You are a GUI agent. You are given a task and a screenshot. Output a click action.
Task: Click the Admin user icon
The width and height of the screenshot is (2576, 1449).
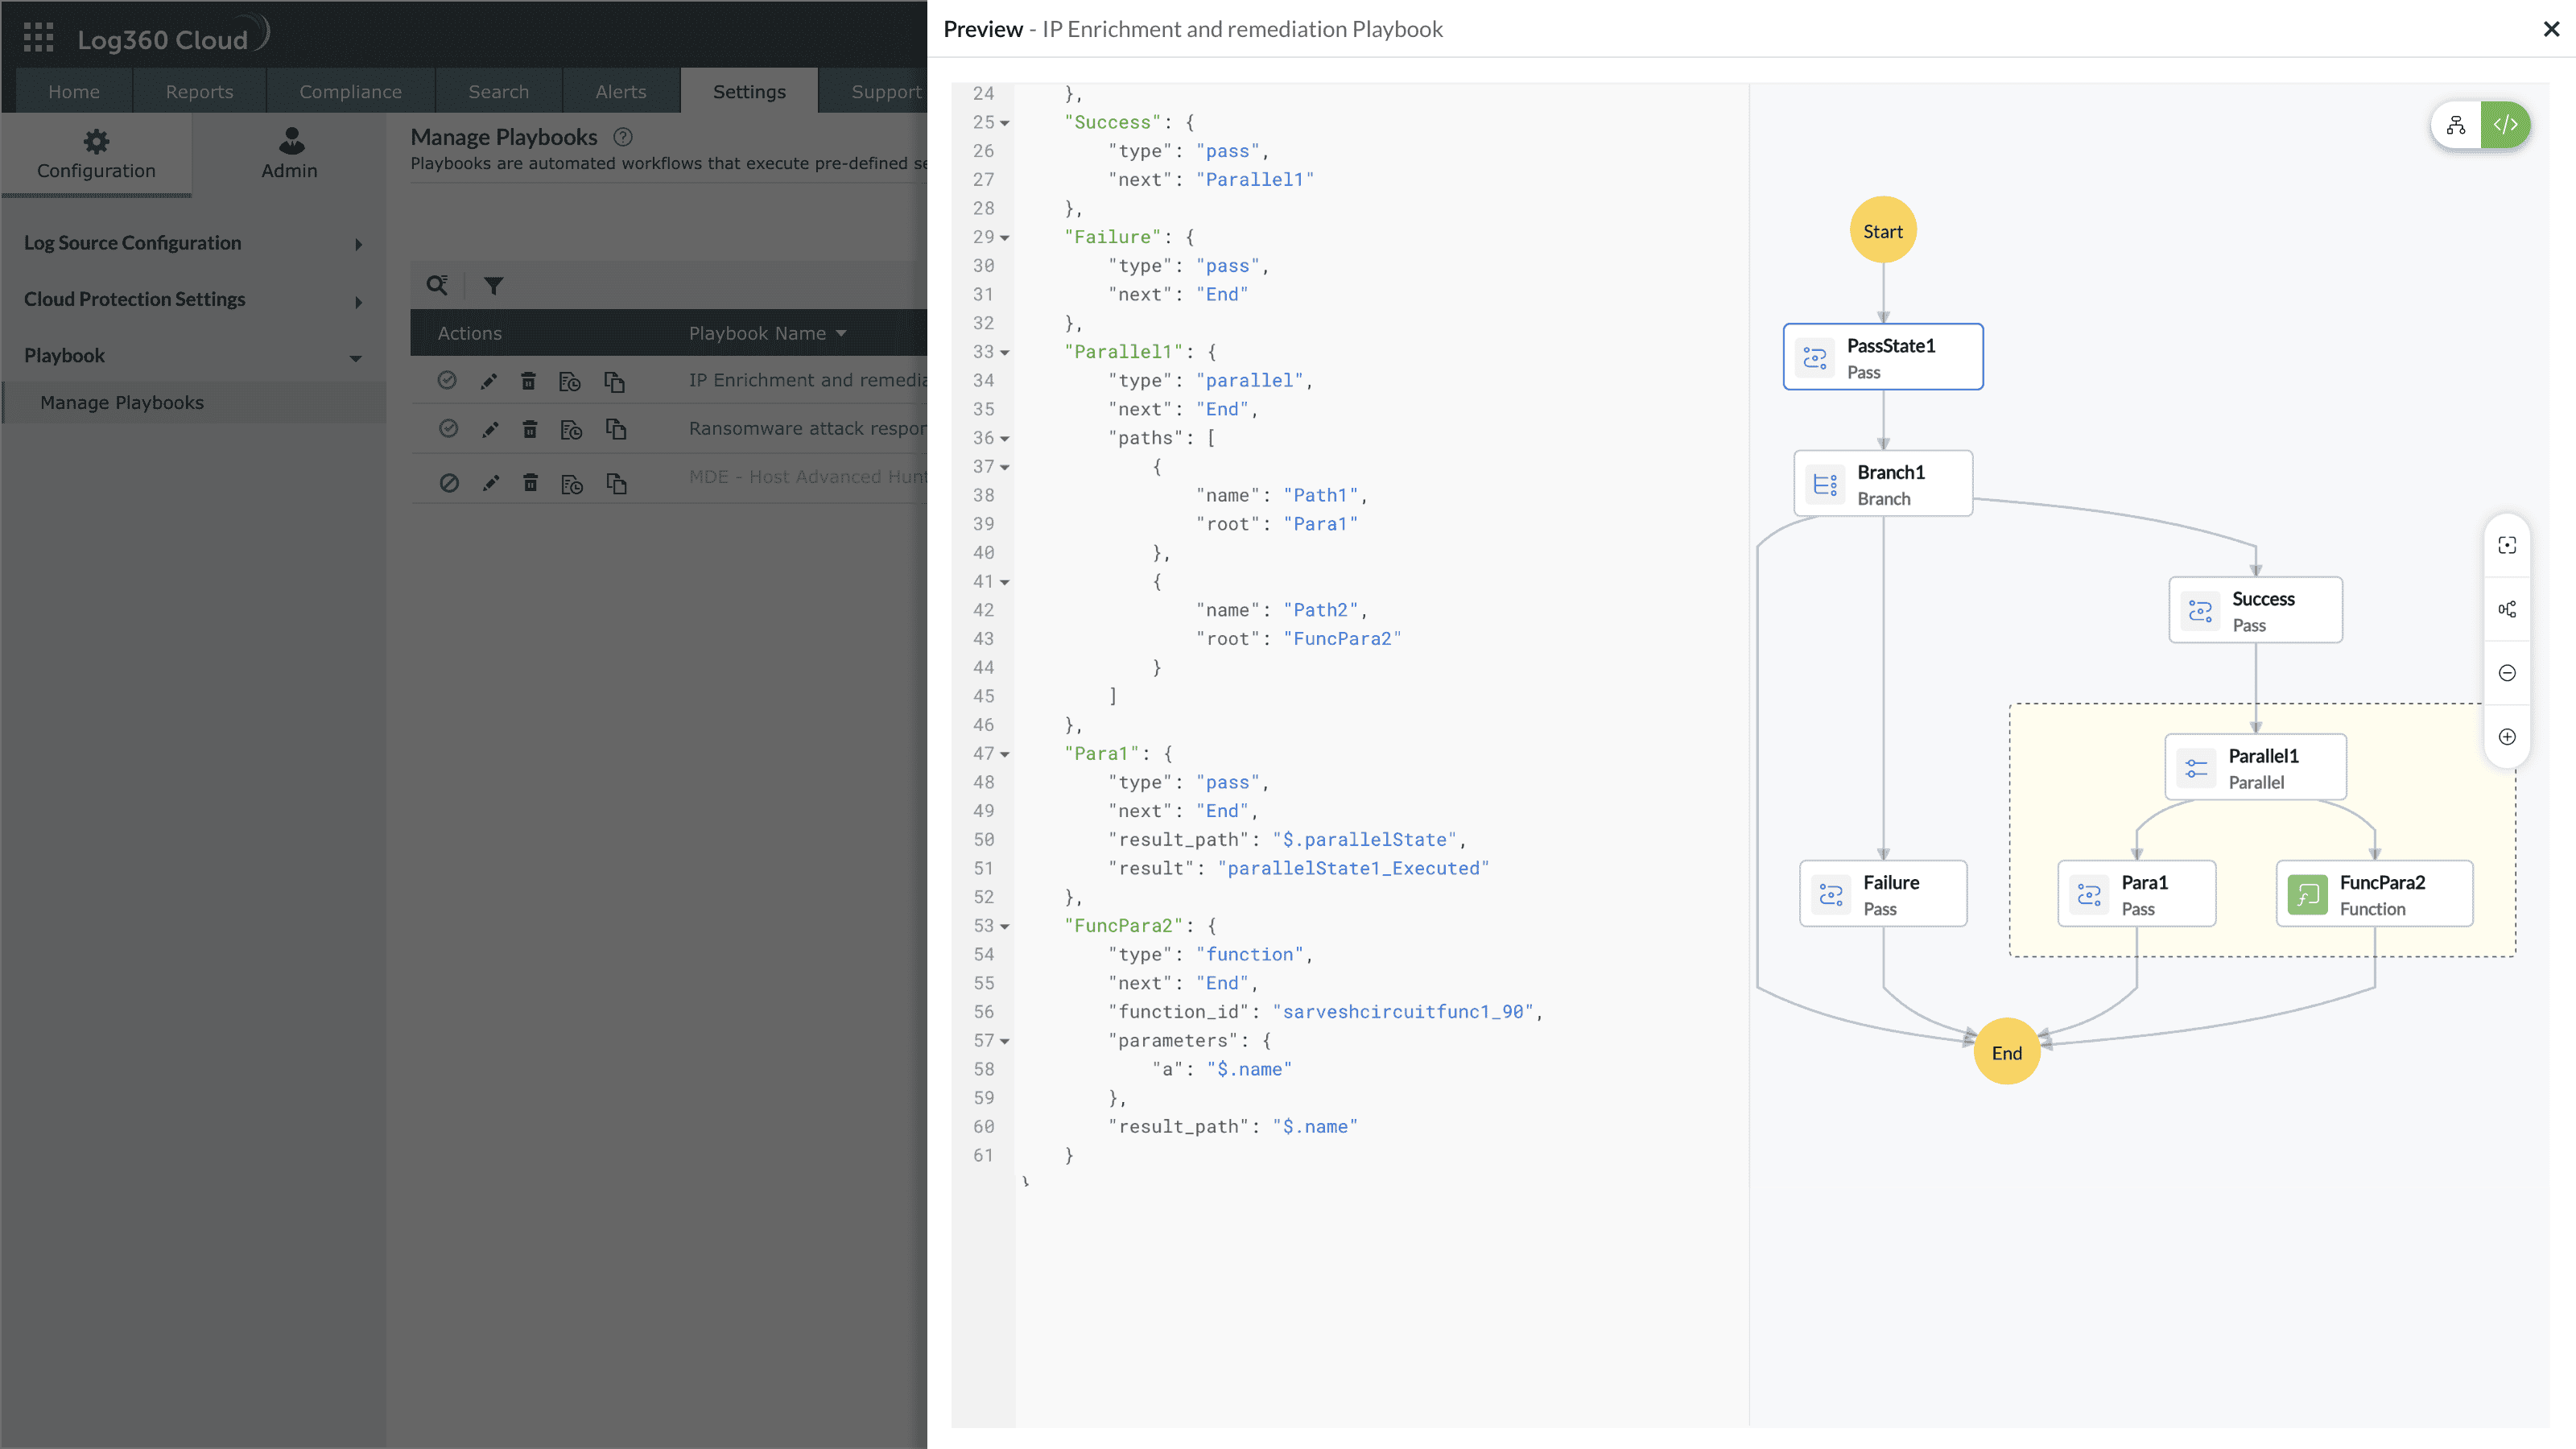coord(291,140)
